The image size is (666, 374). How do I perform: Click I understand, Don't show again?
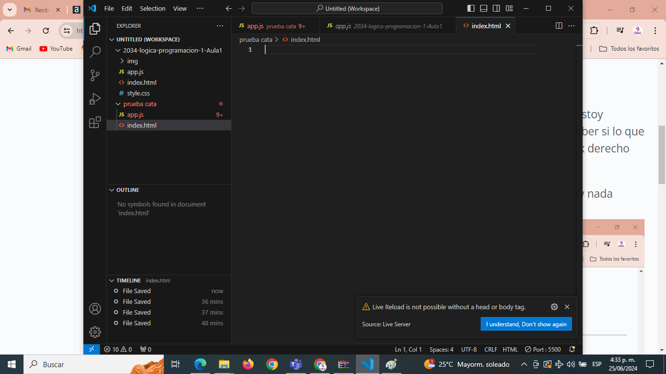[526, 324]
